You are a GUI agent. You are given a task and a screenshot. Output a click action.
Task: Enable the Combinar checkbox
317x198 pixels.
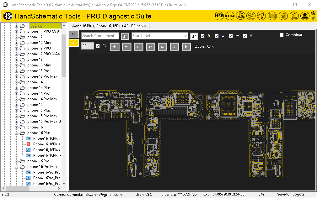(x=282, y=35)
